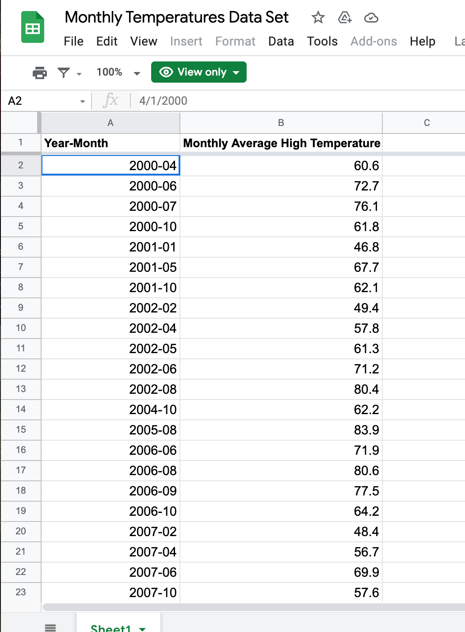The height and width of the screenshot is (632, 465).
Task: Click the select-all corner box
Action: [x=21, y=123]
